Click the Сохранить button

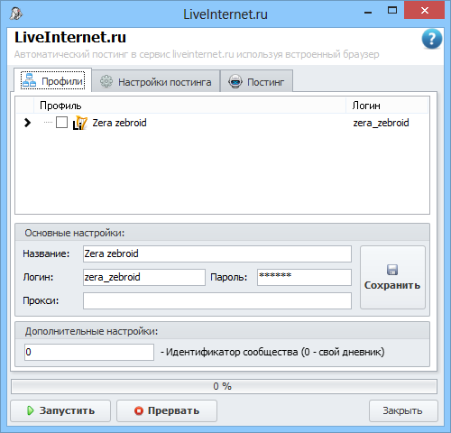392,277
